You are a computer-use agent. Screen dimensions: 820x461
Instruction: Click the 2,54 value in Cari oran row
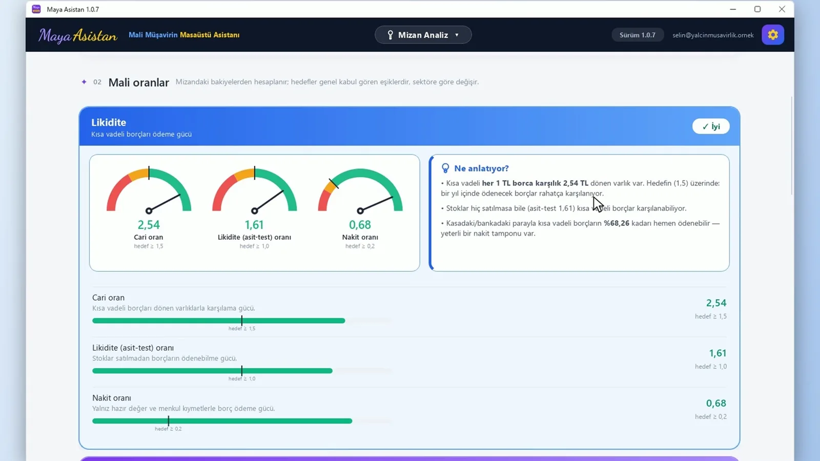pos(716,303)
